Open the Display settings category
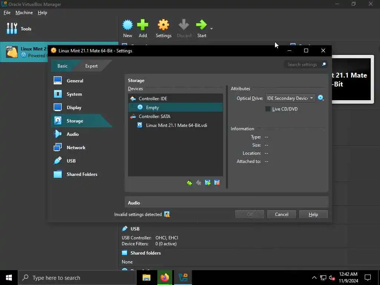 82,107
